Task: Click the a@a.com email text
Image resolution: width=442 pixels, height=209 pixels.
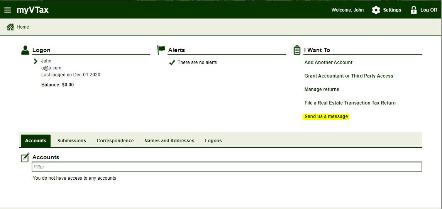Action: (x=51, y=68)
